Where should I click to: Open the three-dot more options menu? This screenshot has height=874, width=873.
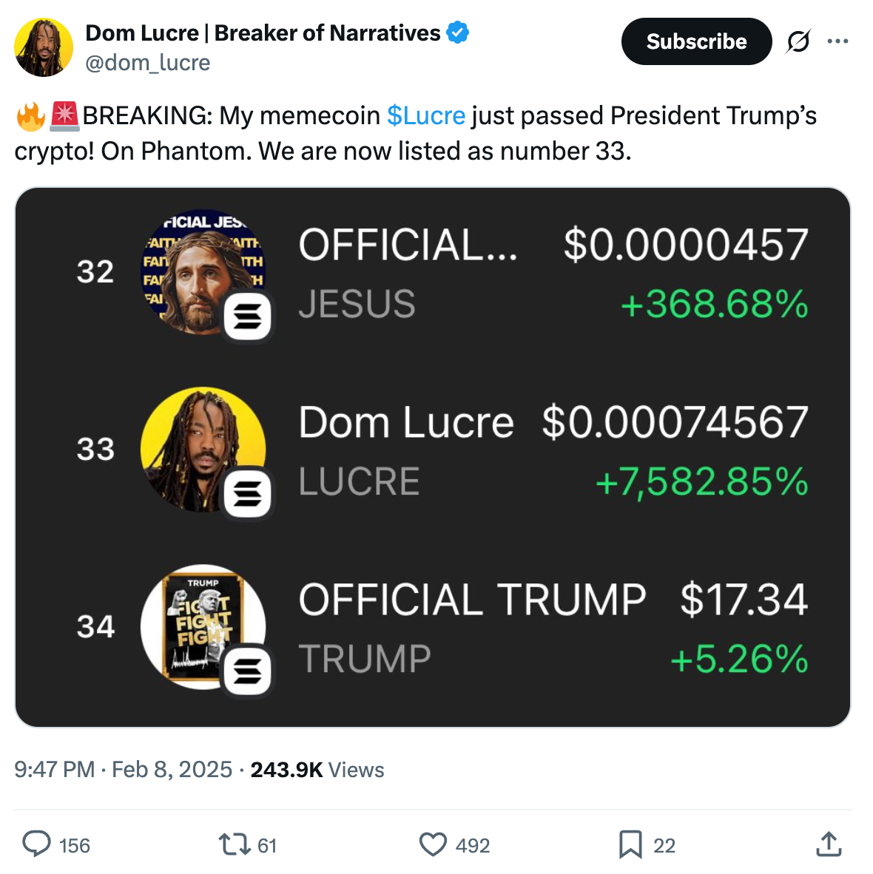tap(837, 41)
